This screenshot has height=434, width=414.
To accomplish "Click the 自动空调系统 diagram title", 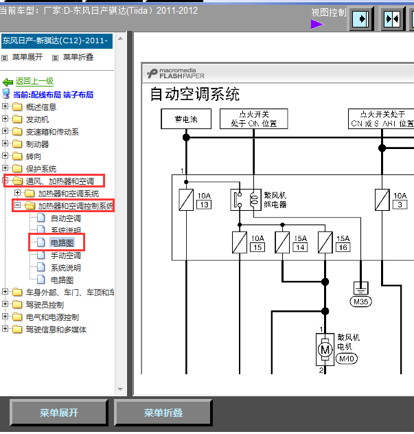I will point(195,94).
